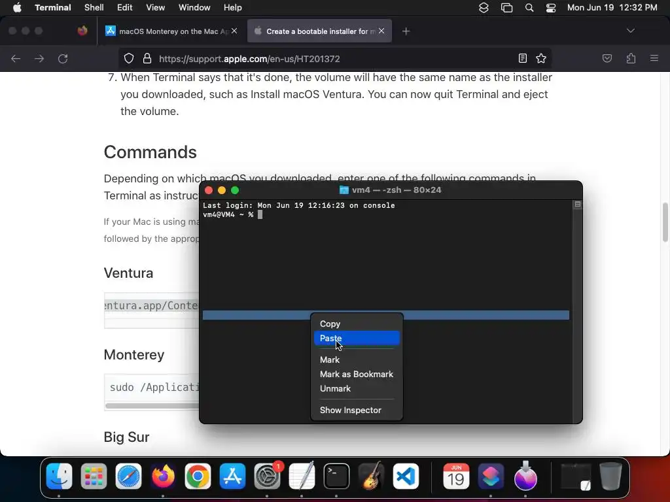Open Control Center in menu bar
This screenshot has height=502, width=670.
[x=551, y=8]
